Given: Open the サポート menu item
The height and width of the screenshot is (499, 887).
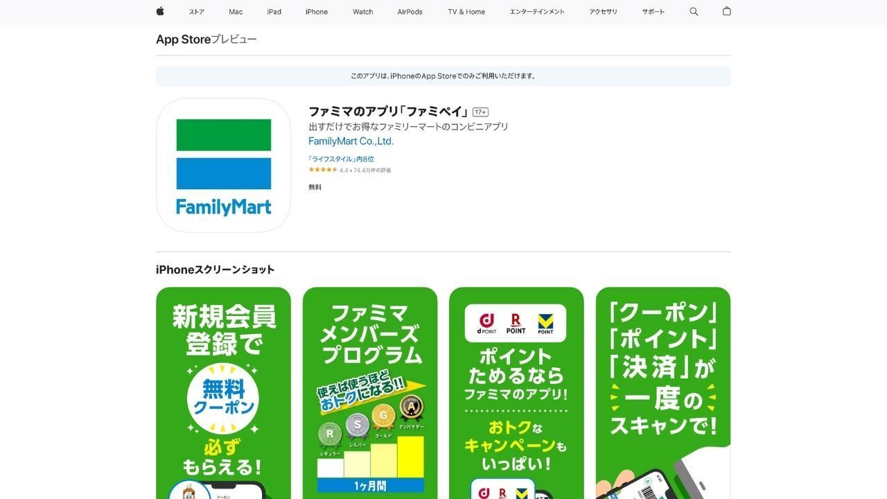Looking at the screenshot, I should 653,12.
